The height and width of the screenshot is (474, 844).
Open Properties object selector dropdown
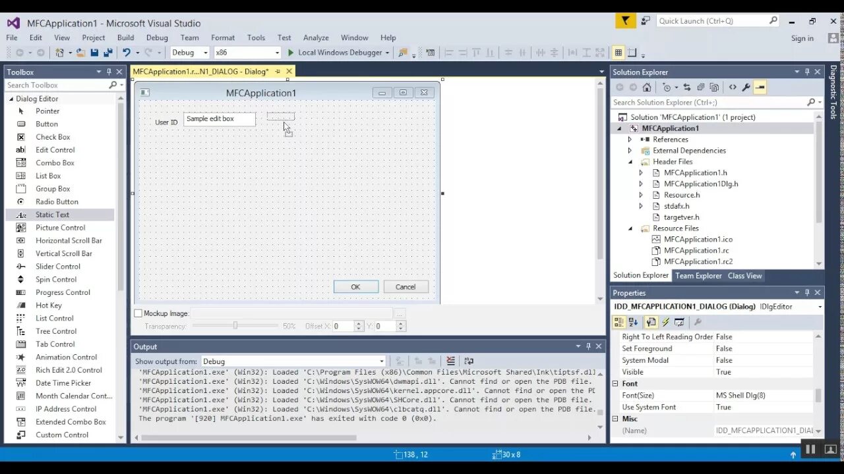pos(820,307)
